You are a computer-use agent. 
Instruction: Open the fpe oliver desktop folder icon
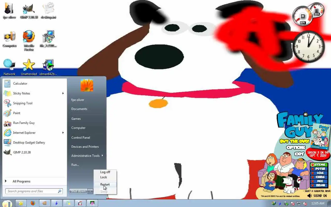(x=9, y=11)
